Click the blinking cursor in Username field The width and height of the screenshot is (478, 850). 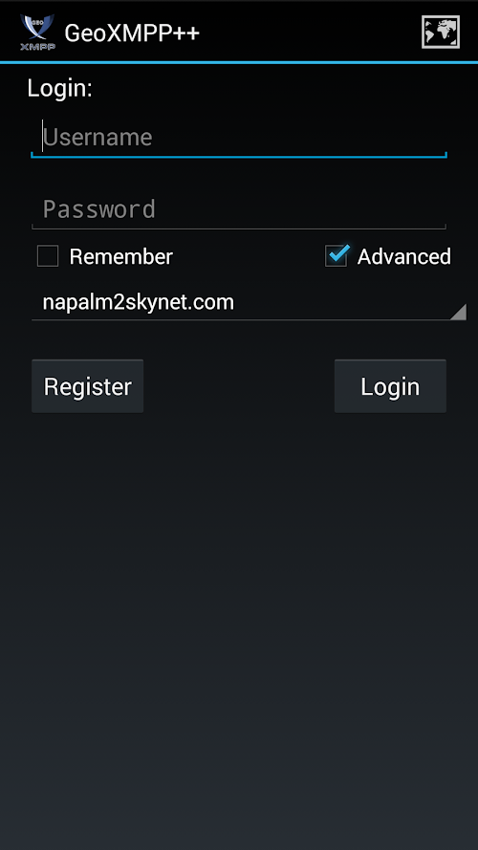tap(42, 136)
